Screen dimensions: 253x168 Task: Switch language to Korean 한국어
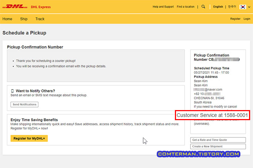(232, 7)
